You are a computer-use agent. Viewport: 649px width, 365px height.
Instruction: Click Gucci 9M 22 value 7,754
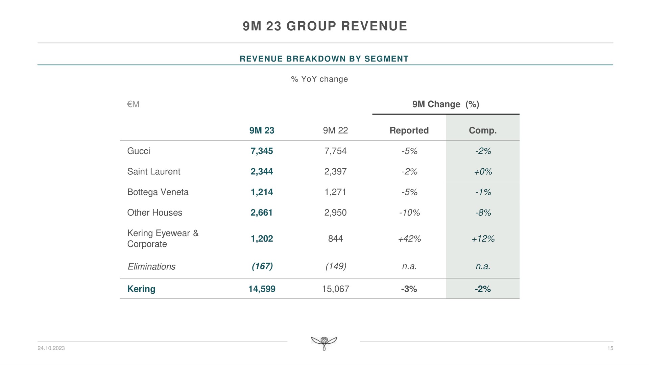pyautogui.click(x=335, y=151)
